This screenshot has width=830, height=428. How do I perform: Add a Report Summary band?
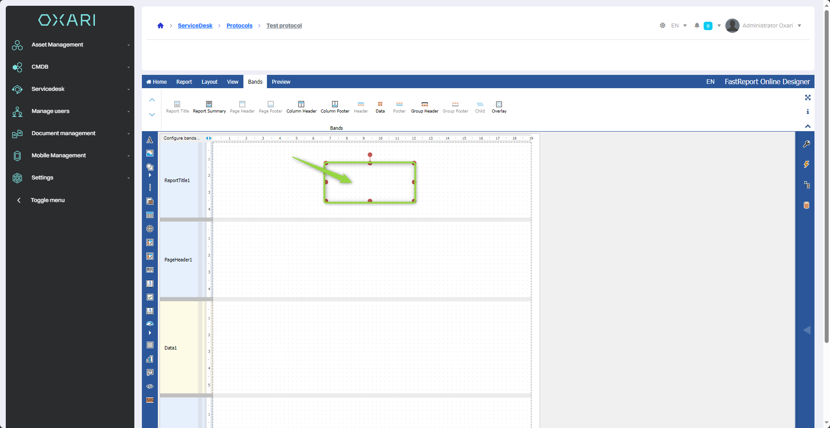tap(209, 107)
